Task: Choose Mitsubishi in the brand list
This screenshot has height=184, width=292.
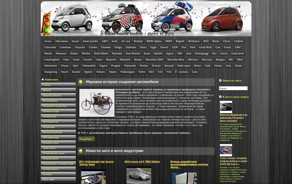Action: click(x=51, y=66)
